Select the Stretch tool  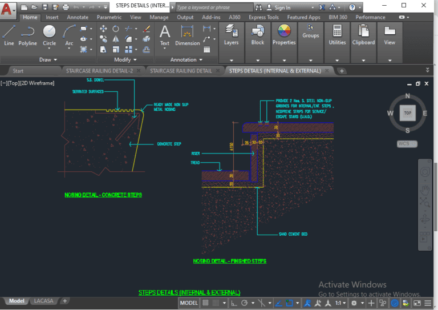coord(103,50)
